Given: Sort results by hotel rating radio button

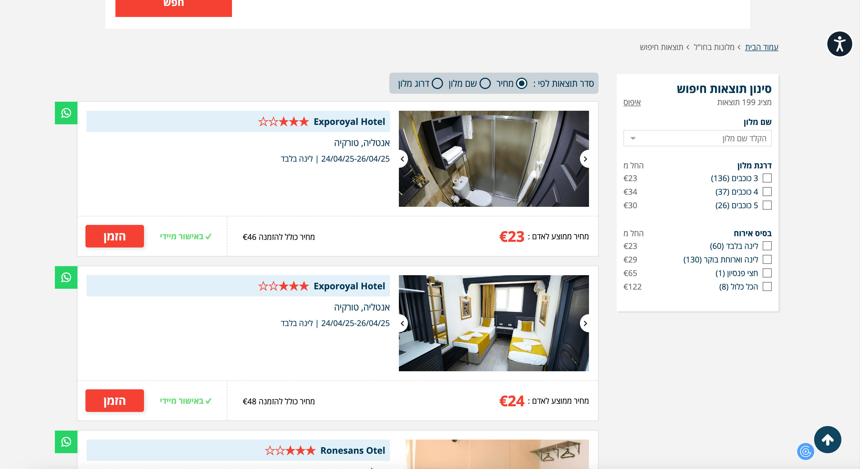Looking at the screenshot, I should coord(437,83).
